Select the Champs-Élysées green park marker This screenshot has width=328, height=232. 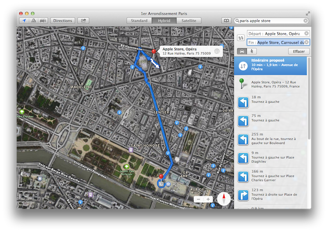click(22, 112)
